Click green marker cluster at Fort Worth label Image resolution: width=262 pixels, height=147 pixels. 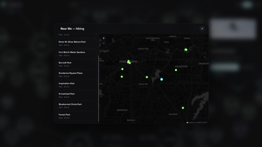[129, 62]
